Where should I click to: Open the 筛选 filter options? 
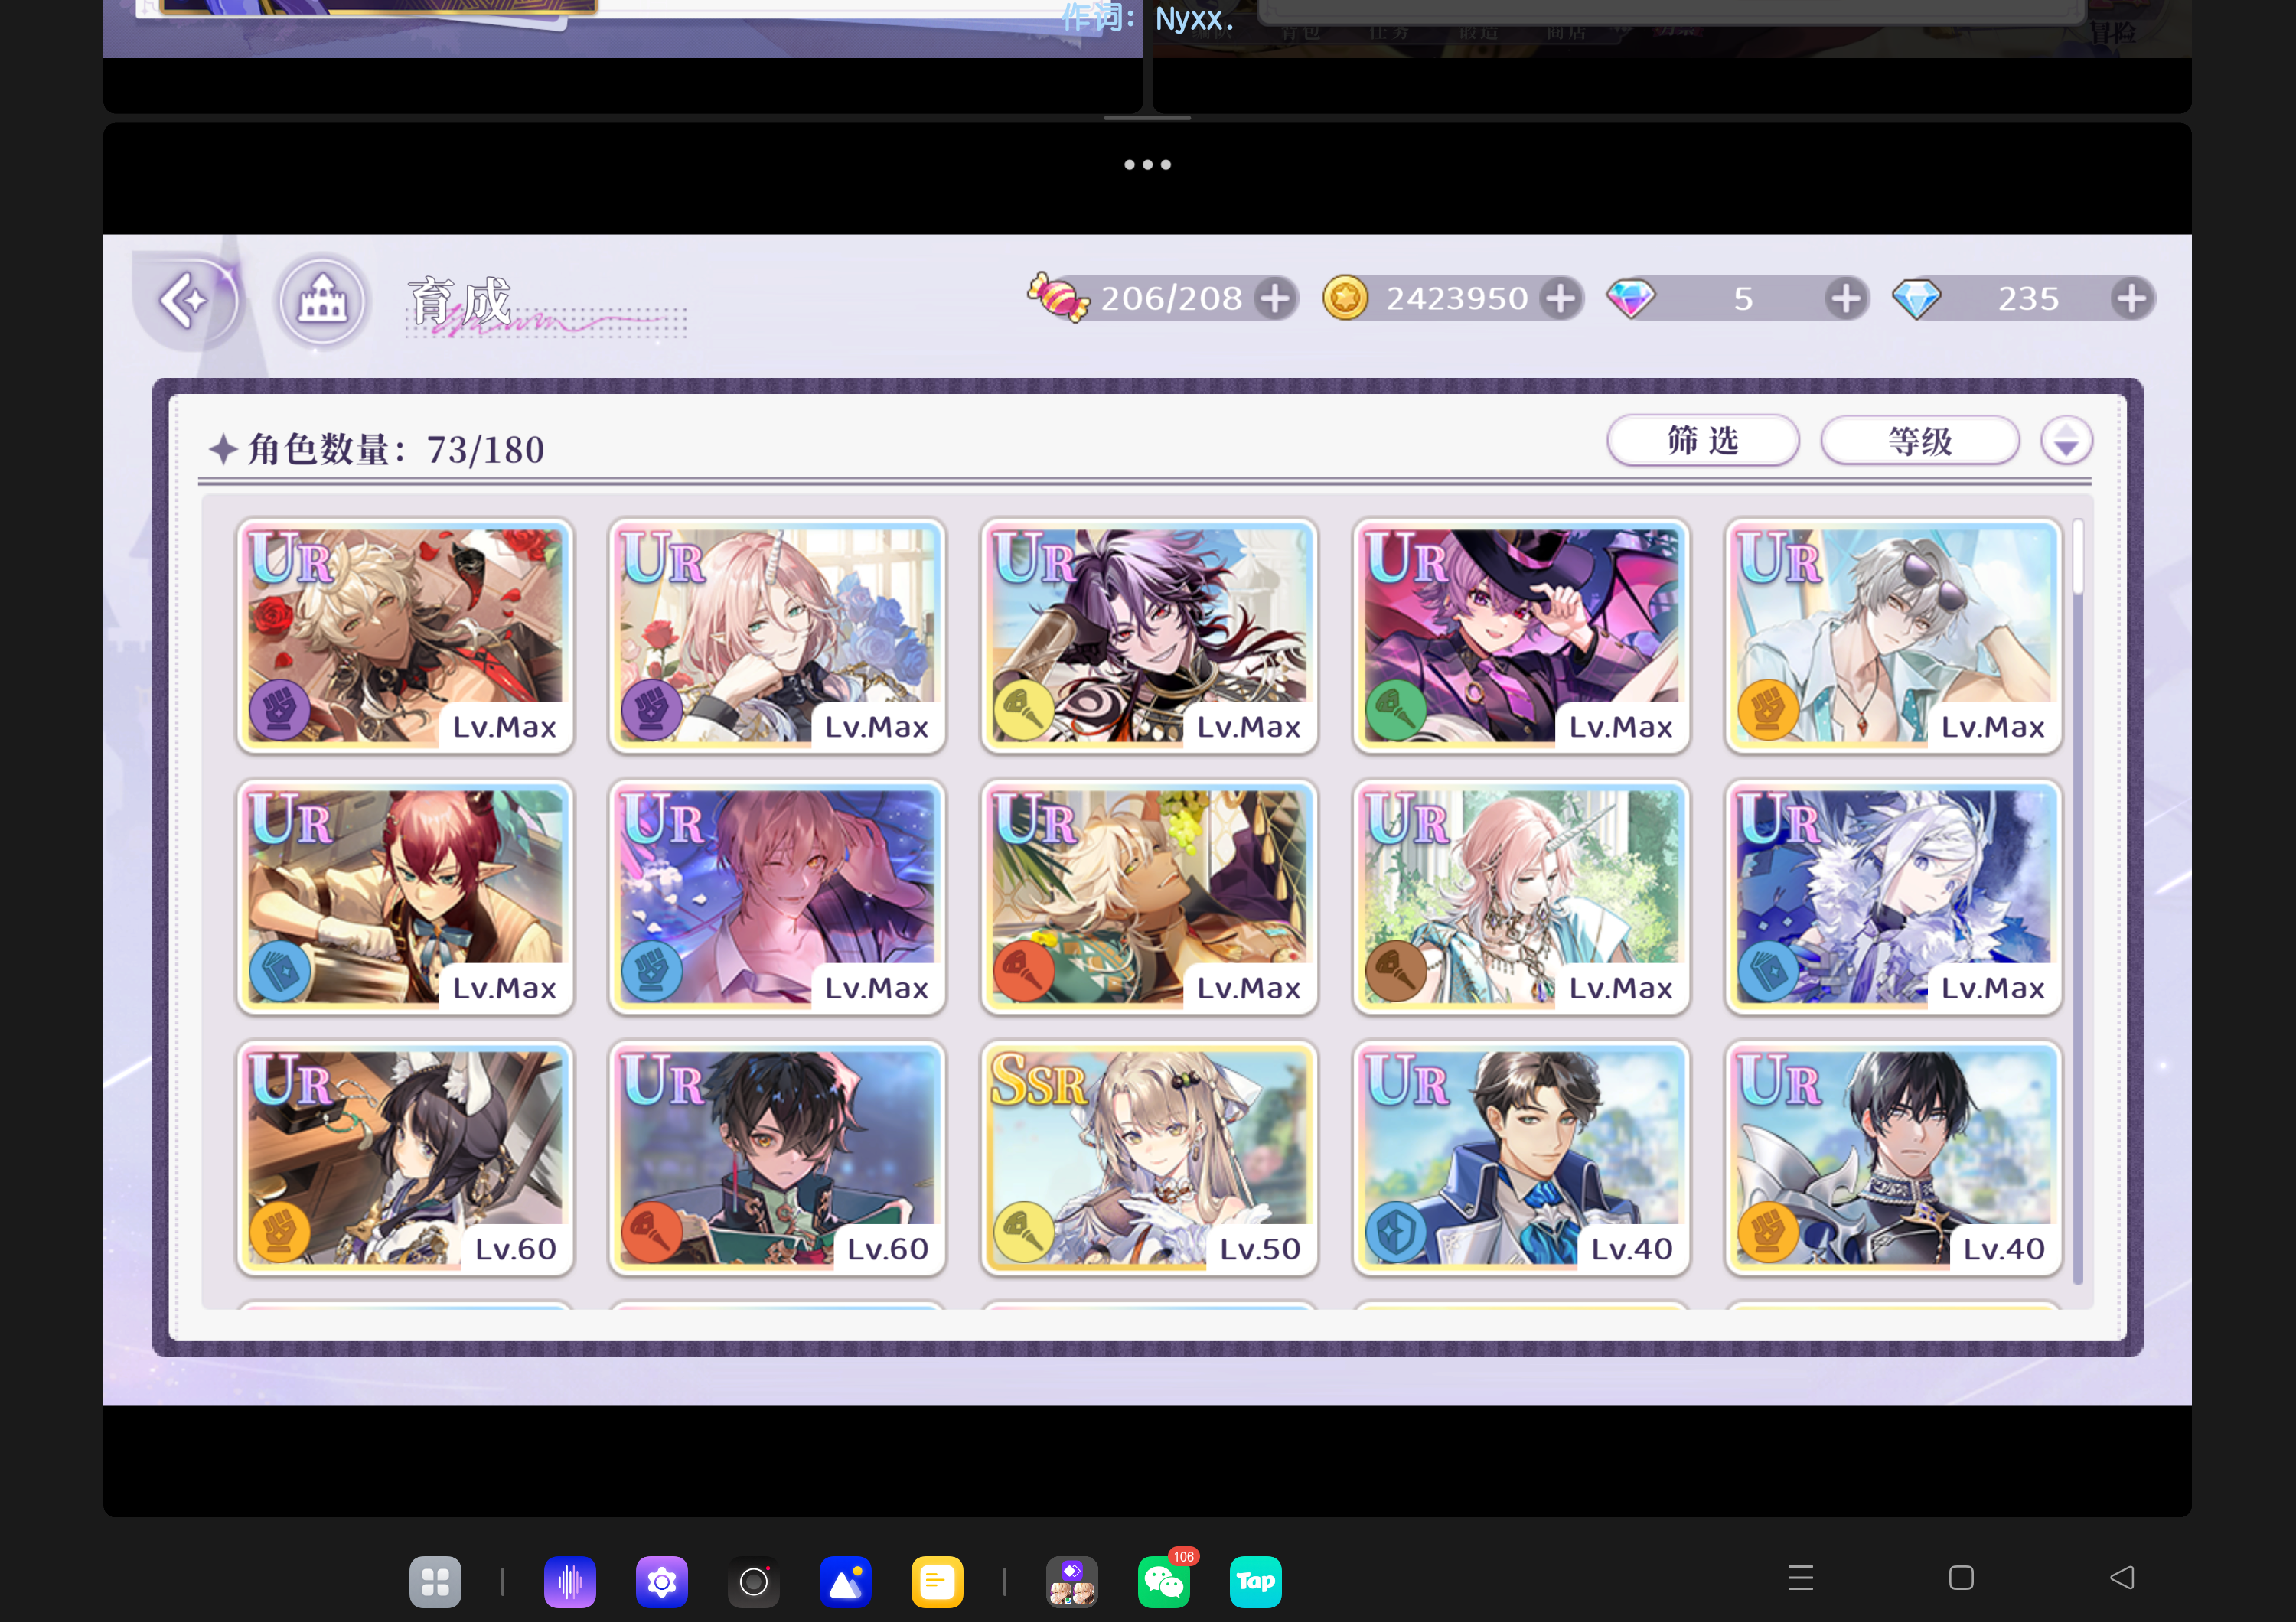pos(1702,441)
